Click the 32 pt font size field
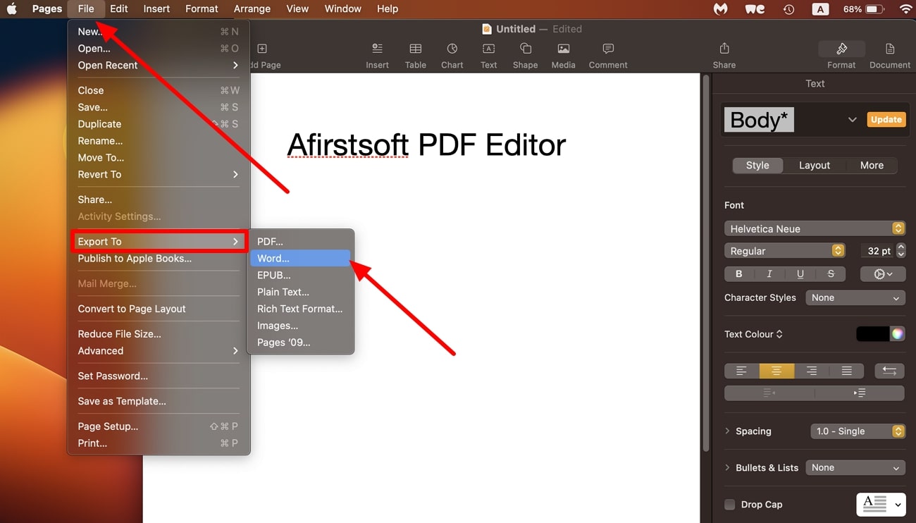This screenshot has height=523, width=916. point(877,251)
